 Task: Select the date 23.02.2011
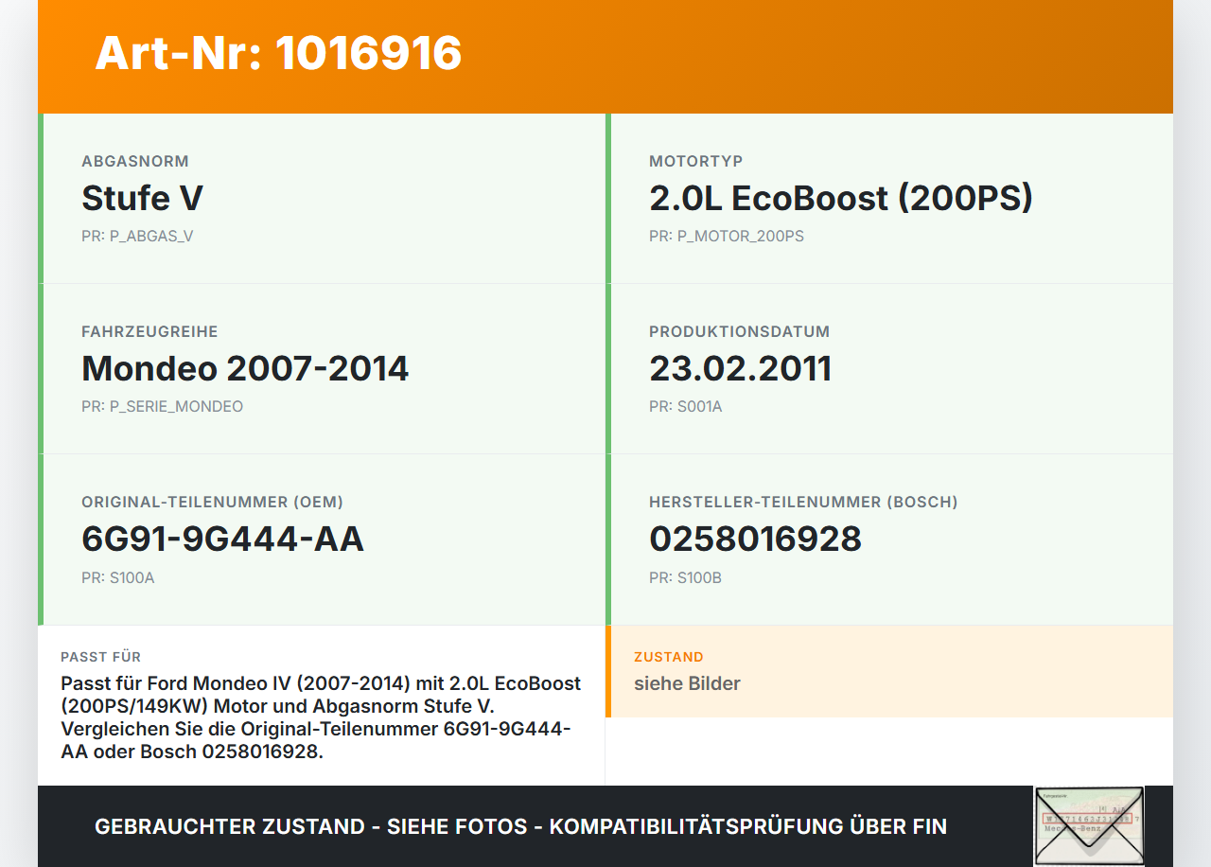click(741, 368)
